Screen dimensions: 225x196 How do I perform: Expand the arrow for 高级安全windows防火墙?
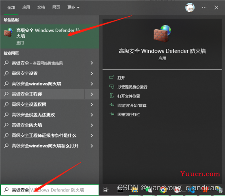(x=92, y=84)
